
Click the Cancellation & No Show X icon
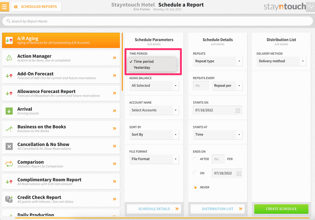point(9,146)
